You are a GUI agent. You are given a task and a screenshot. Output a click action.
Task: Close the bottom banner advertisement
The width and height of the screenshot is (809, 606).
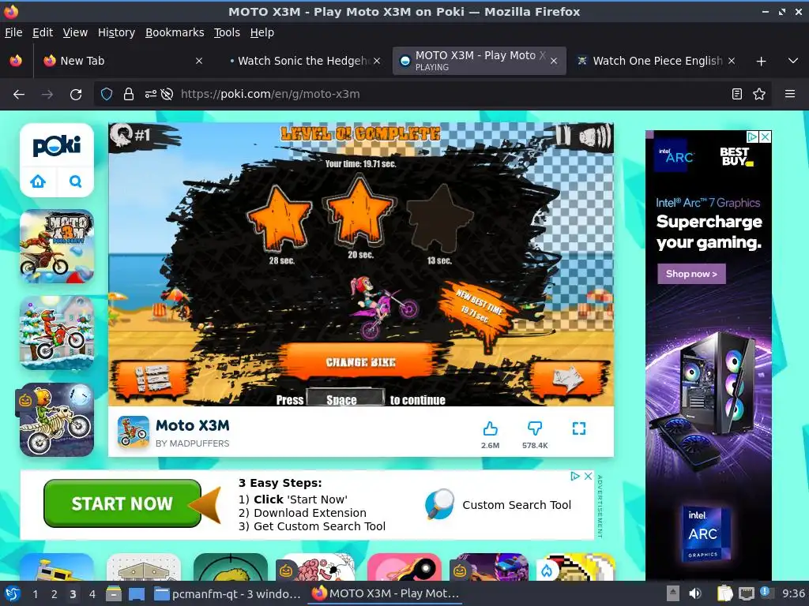[x=588, y=476]
